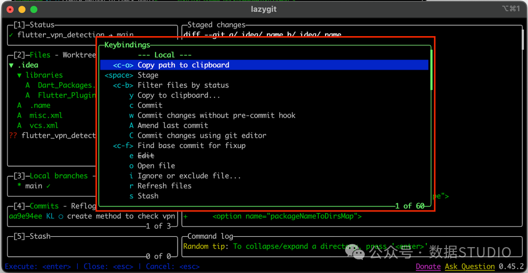Click the '--- Local ---' section header

[x=165, y=55]
